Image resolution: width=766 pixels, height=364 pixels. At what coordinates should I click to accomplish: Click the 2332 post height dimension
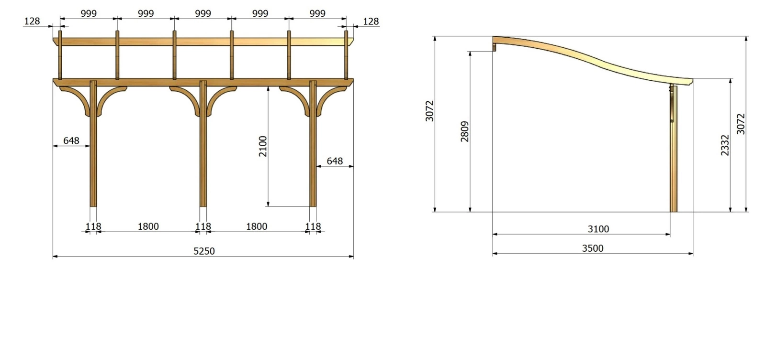click(x=725, y=145)
